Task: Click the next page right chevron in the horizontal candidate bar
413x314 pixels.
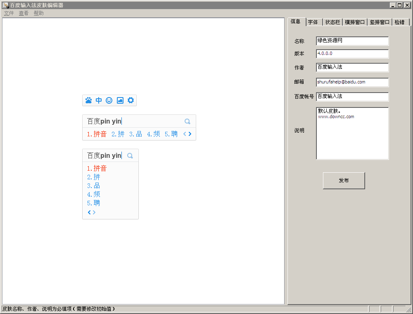Action: click(x=190, y=133)
